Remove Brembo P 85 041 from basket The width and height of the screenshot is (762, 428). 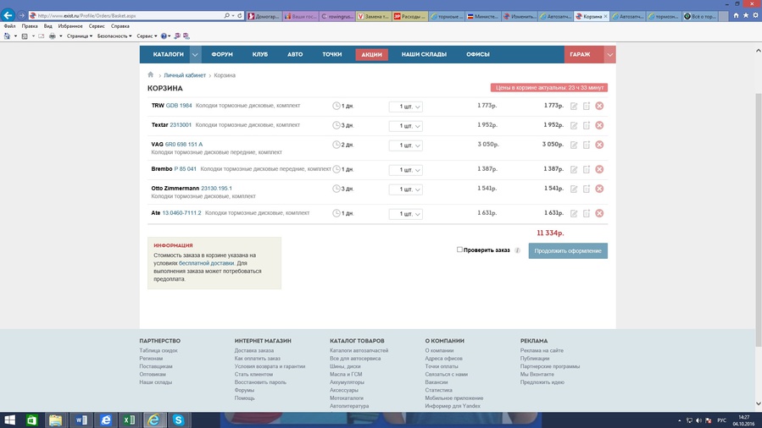599,169
